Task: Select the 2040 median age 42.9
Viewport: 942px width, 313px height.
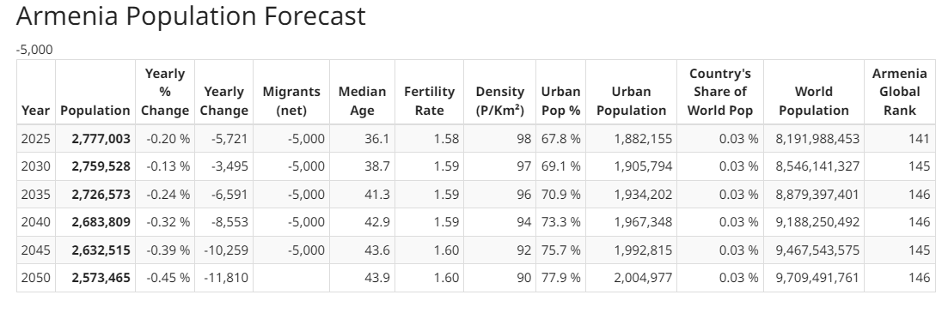Action: pos(376,222)
